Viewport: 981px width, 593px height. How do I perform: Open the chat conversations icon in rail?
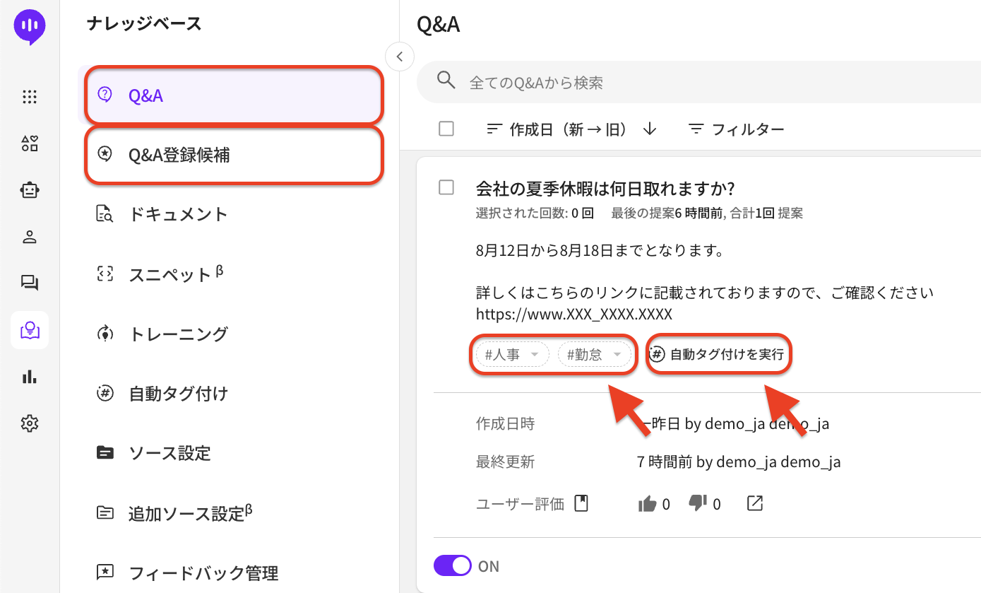[x=30, y=283]
